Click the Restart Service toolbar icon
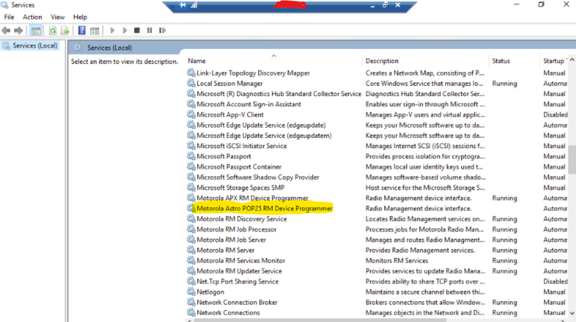 point(163,30)
